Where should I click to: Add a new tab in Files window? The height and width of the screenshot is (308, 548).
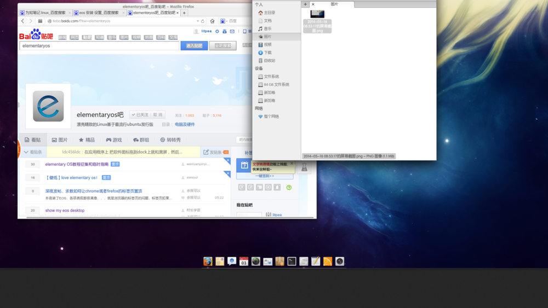[x=305, y=4]
